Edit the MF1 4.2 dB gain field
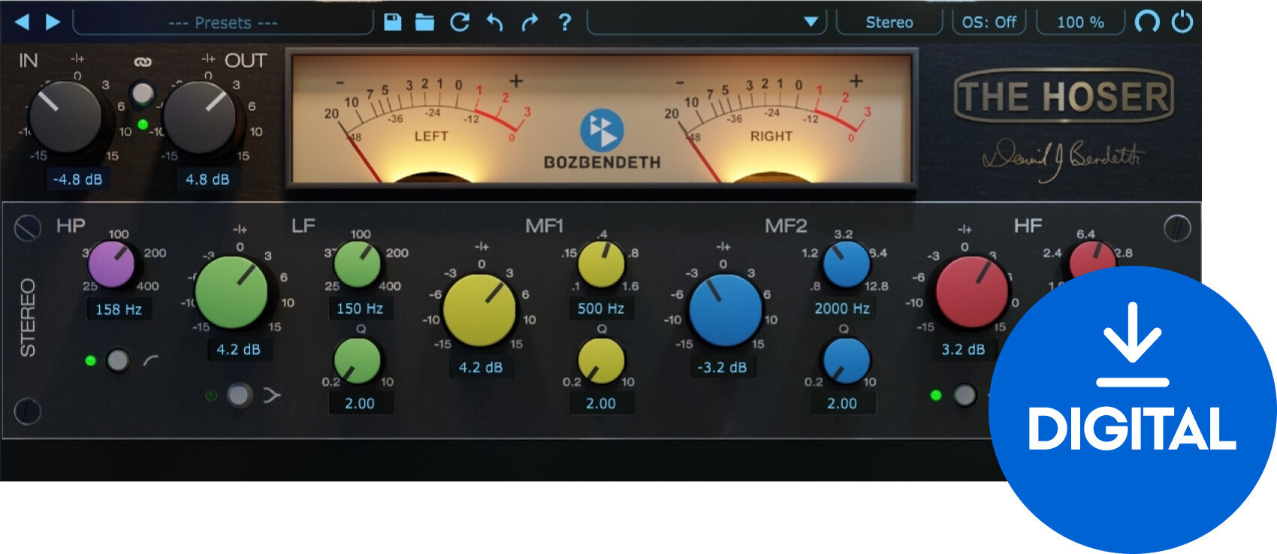The height and width of the screenshot is (554, 1277). pyautogui.click(x=481, y=368)
